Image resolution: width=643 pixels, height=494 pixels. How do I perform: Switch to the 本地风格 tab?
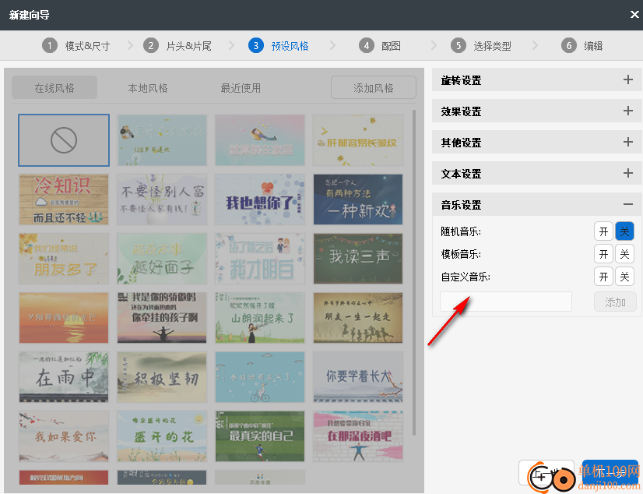(x=148, y=88)
